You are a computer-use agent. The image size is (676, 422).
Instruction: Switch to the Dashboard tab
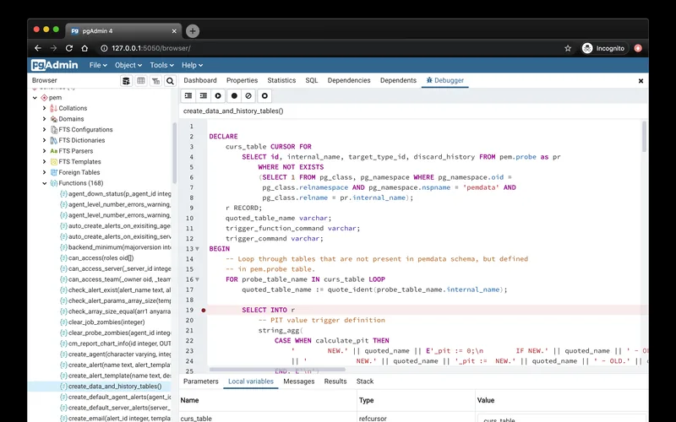tap(200, 80)
